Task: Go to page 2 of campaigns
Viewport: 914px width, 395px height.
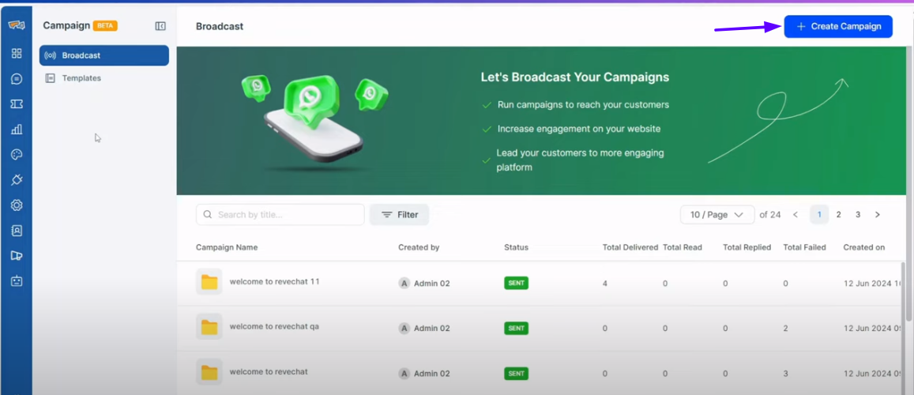Action: pos(838,215)
